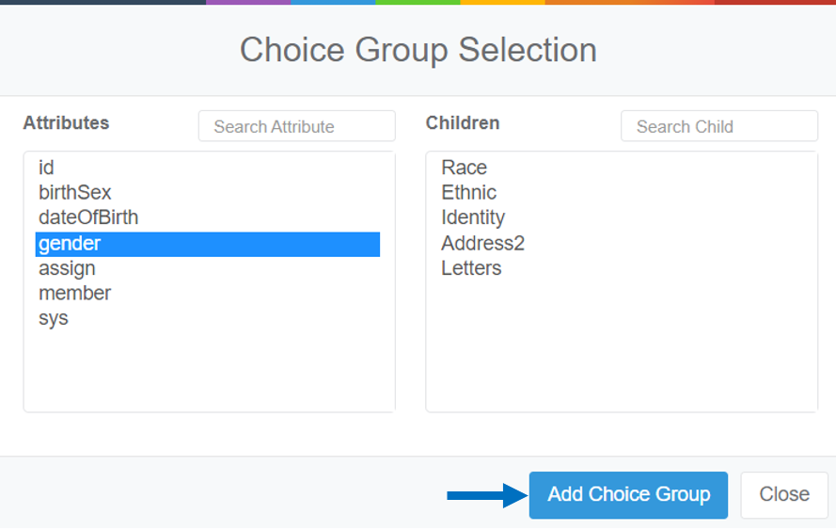Viewport: 836px width, 530px height.
Task: Choose the Ethnic child item
Action: (x=469, y=193)
